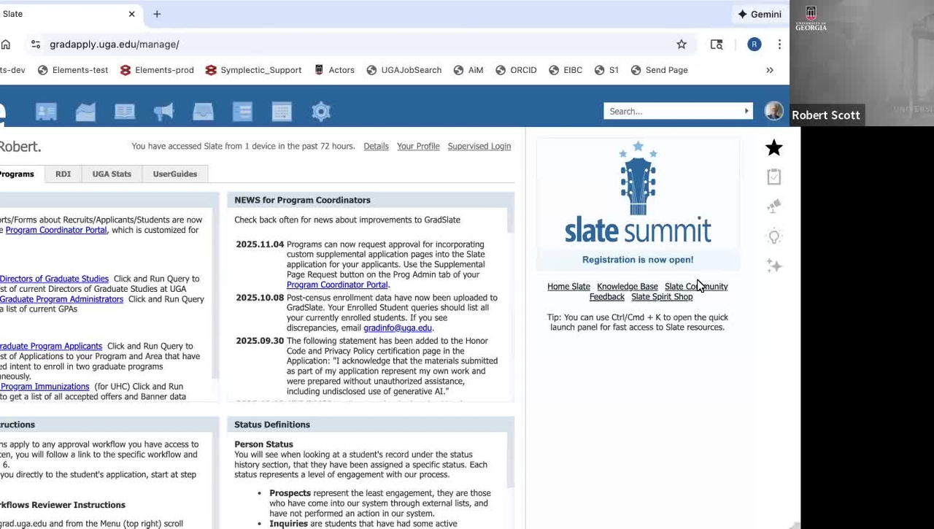Open the clipboard checklist sidebar icon

click(773, 177)
